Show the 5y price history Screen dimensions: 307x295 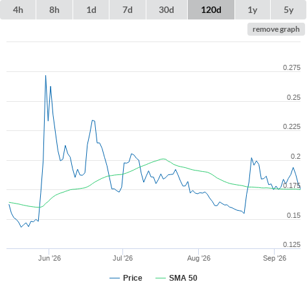289,10
